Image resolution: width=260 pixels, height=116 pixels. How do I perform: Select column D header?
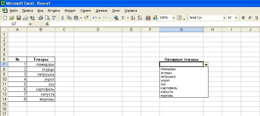[x=98, y=30]
